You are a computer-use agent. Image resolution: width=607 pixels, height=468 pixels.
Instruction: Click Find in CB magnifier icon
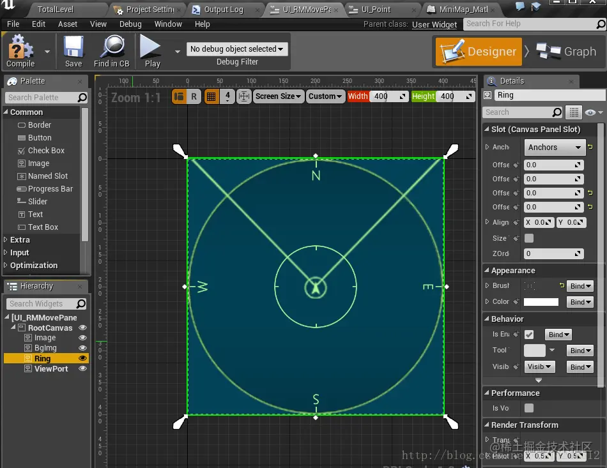click(112, 50)
